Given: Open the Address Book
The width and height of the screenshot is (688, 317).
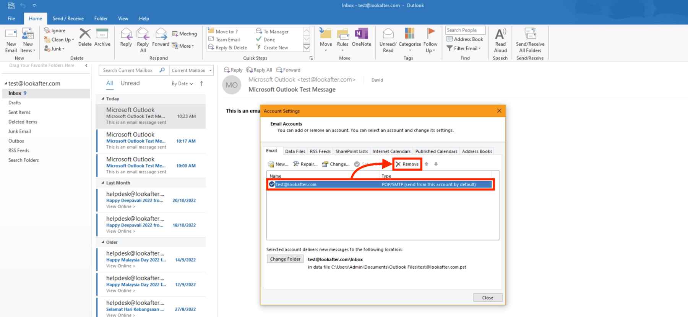Looking at the screenshot, I should click(x=465, y=39).
